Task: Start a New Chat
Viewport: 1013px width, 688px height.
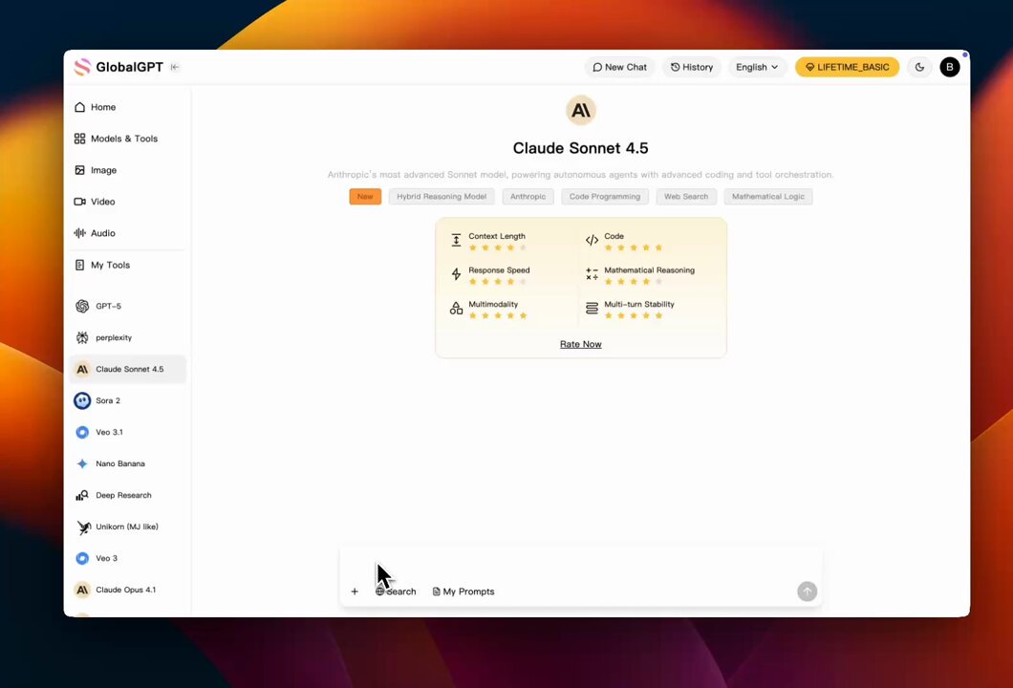Action: coord(619,67)
